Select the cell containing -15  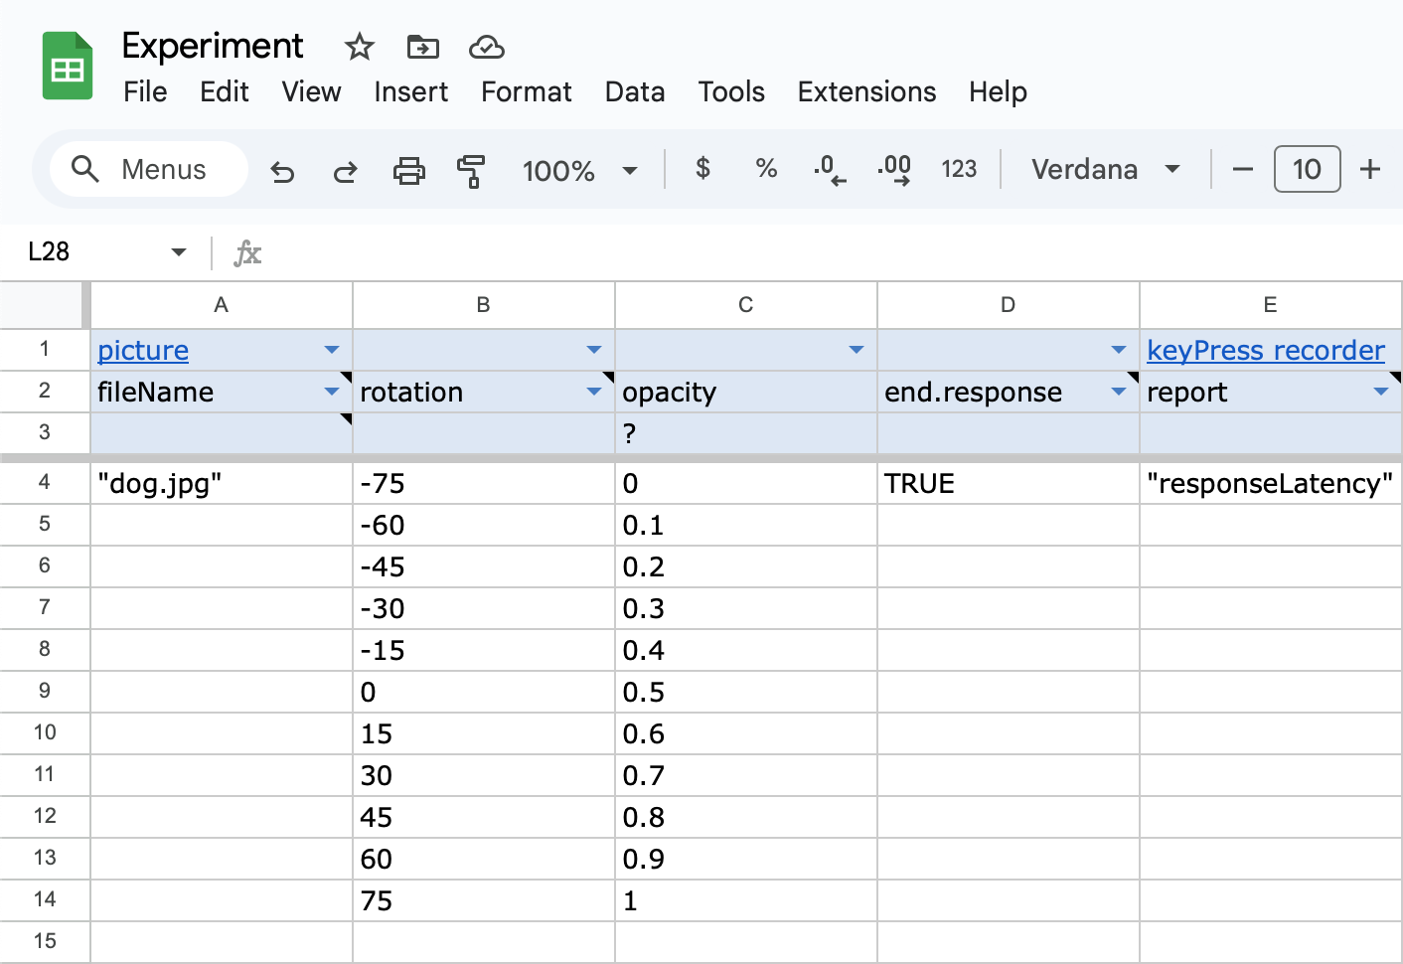click(x=484, y=650)
